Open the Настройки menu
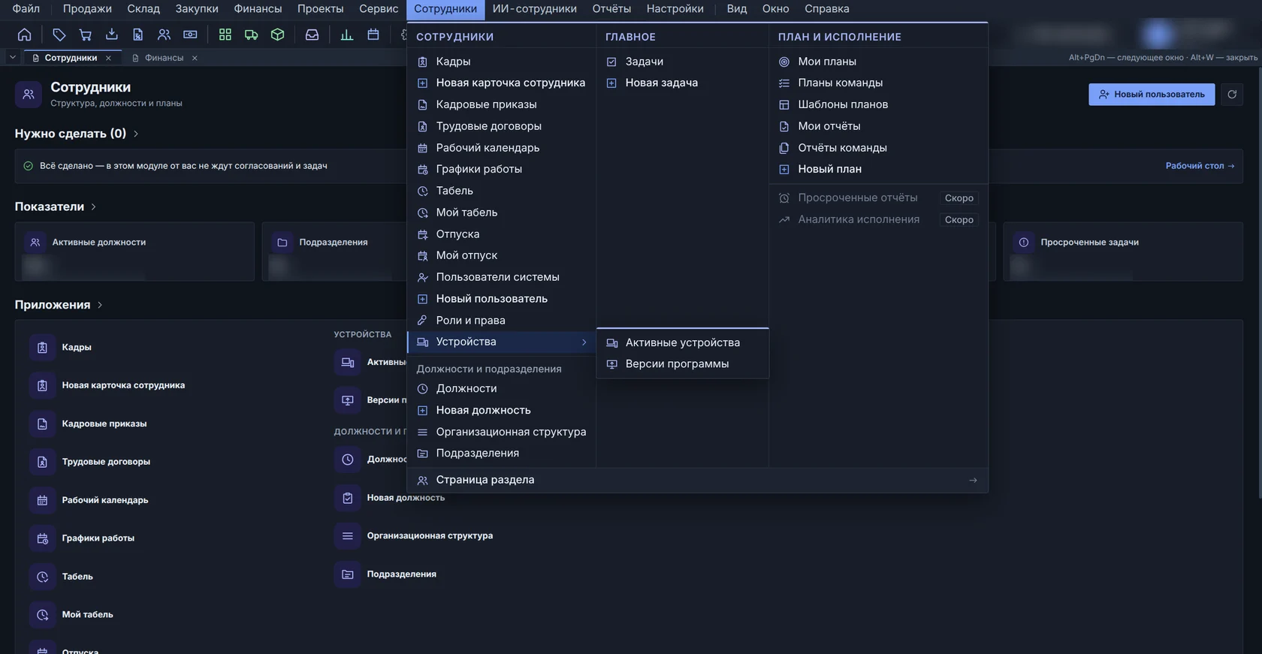1262x654 pixels. tap(675, 9)
